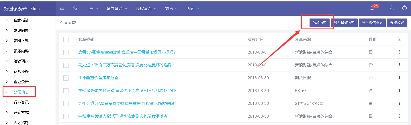Image resolution: width=411 pixels, height=125 pixels.
Task: Expand the 证券基金 dropdown menu
Action: pos(117,9)
